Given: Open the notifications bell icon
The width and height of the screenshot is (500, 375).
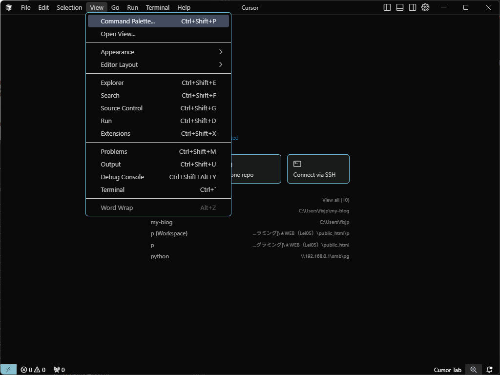Looking at the screenshot, I should point(489,370).
